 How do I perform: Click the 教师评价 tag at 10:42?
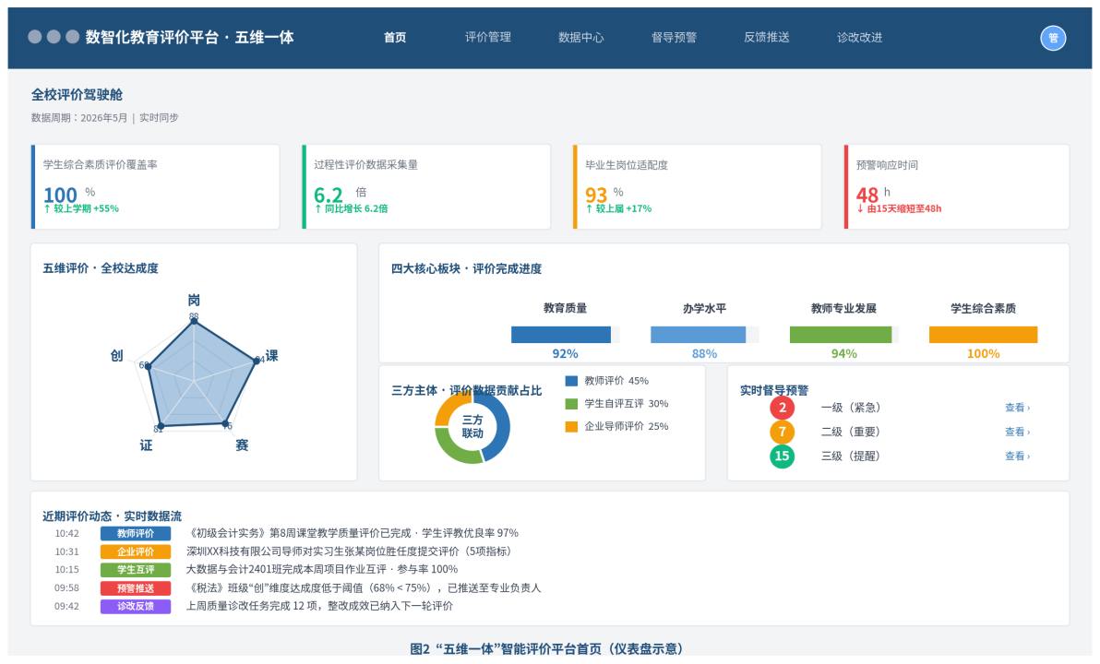136,534
